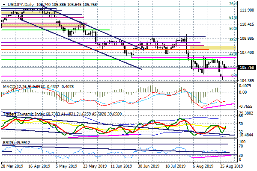Select the Fibonacci 0.0 level label
Screen dimensions: 257x171
pos(234,75)
